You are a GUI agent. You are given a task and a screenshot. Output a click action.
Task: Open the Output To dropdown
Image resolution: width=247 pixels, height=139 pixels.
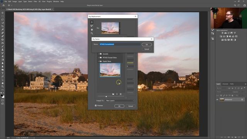click(x=120, y=100)
